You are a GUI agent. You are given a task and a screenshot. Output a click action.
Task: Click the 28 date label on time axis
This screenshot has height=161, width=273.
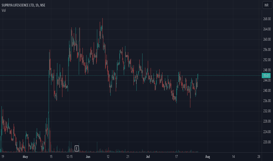(x=259, y=157)
